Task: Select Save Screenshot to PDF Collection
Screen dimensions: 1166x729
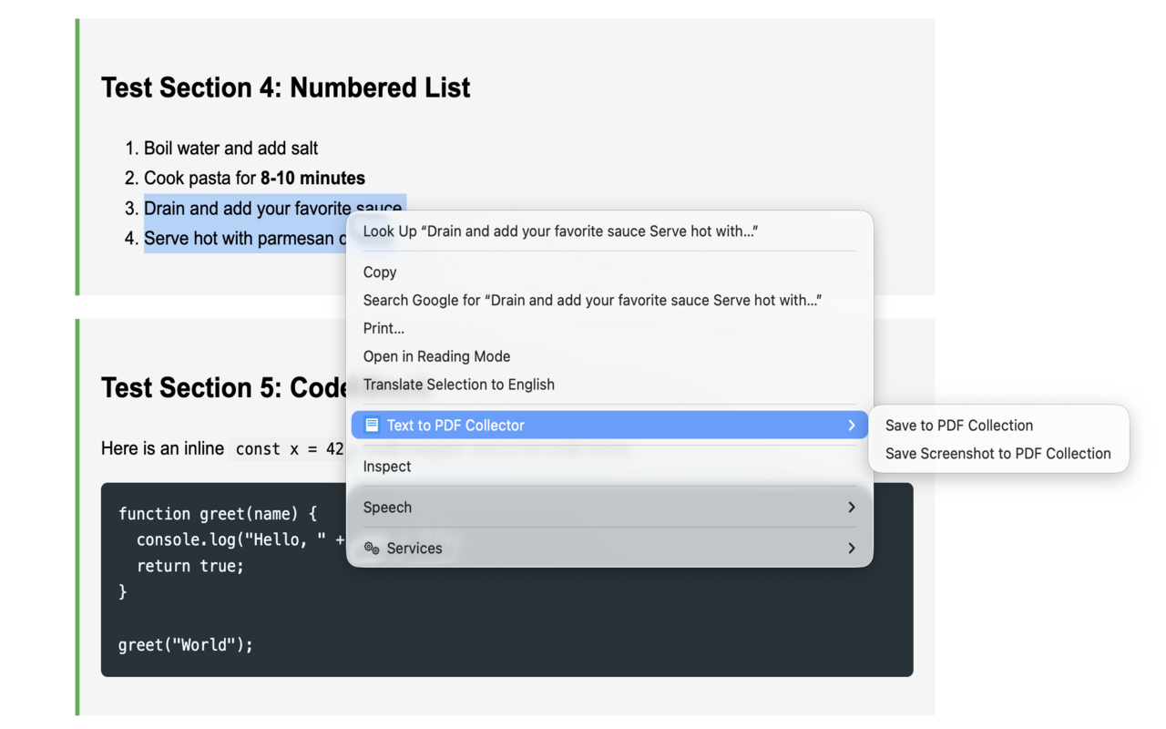Action: (x=998, y=453)
